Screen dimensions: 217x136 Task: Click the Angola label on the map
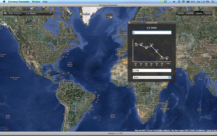tap(140, 101)
